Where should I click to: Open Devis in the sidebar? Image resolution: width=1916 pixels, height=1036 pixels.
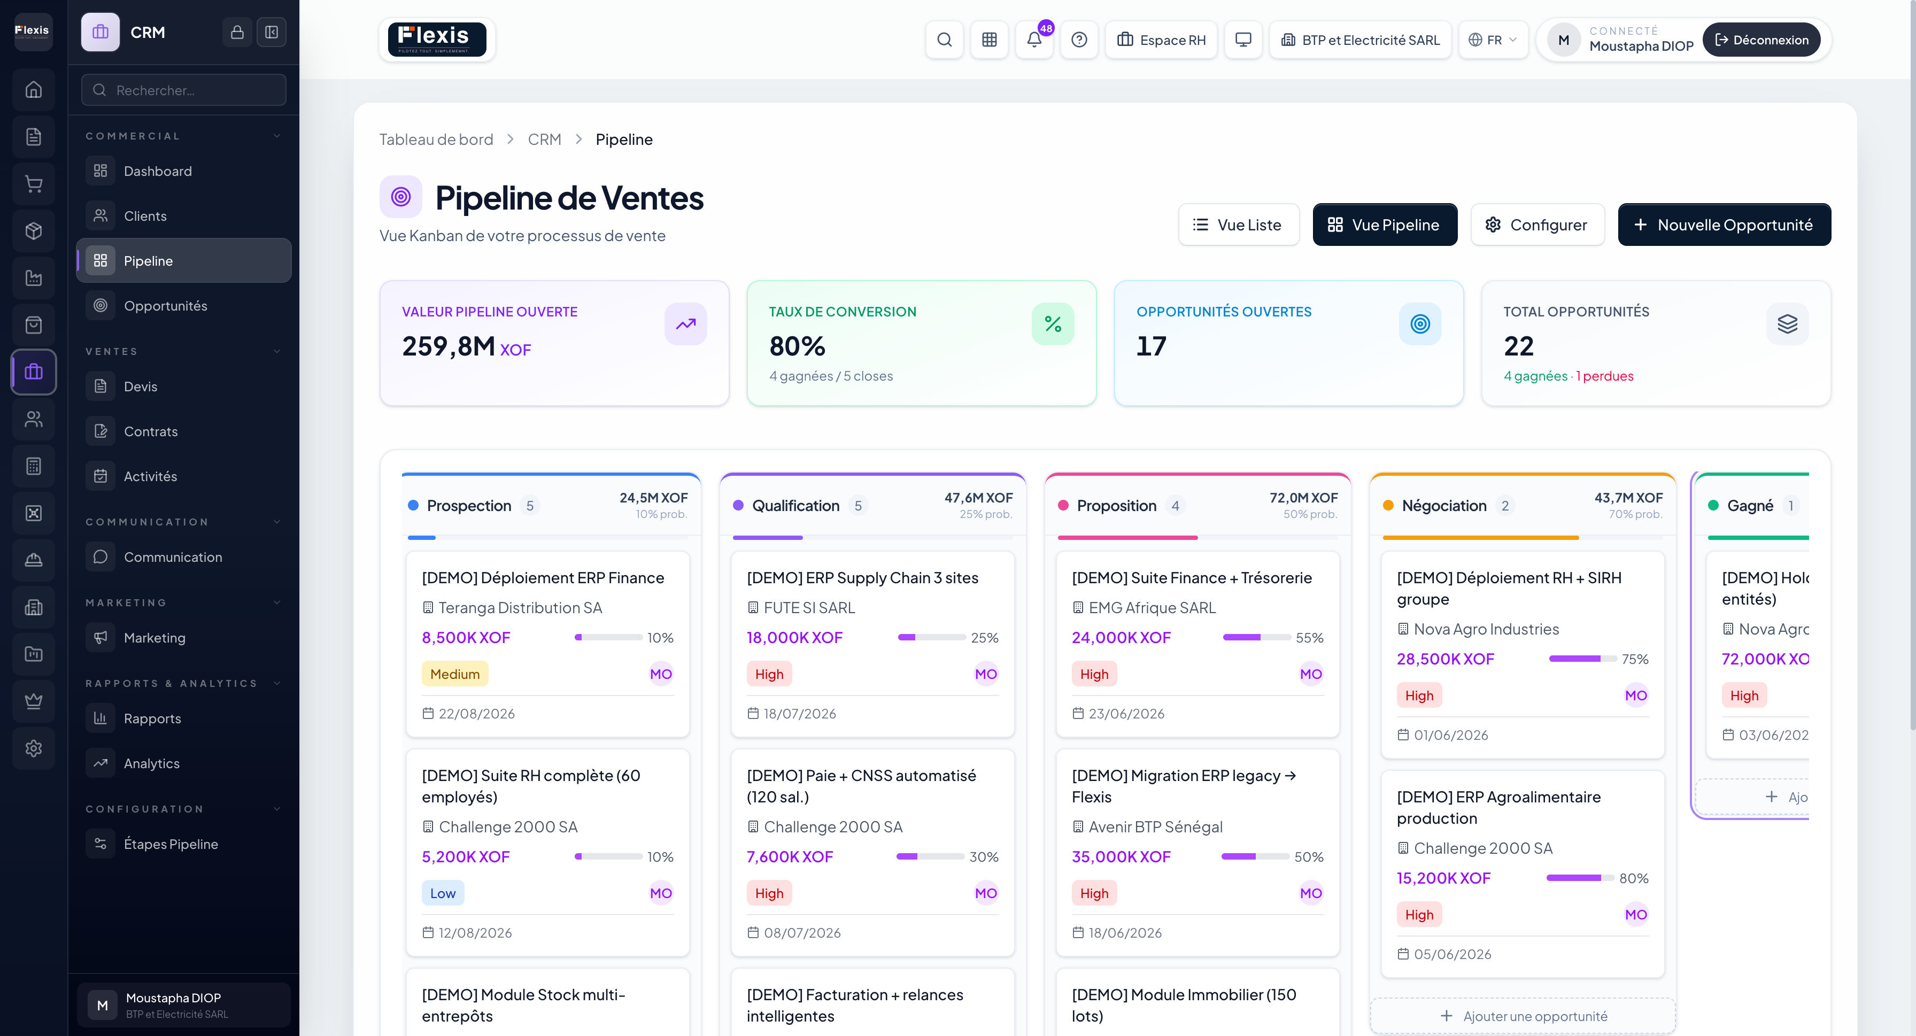point(184,386)
